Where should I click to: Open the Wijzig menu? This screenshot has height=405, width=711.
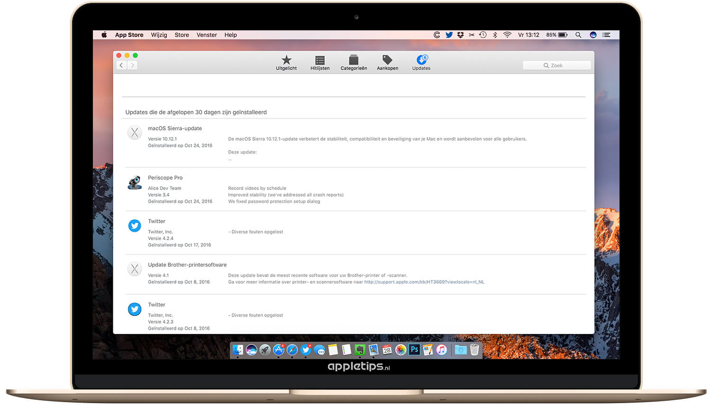click(159, 35)
